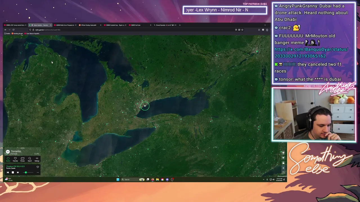Click the 80 stations count badge for Toronto
Image resolution: width=360 pixels, height=202 pixels.
click(8, 152)
